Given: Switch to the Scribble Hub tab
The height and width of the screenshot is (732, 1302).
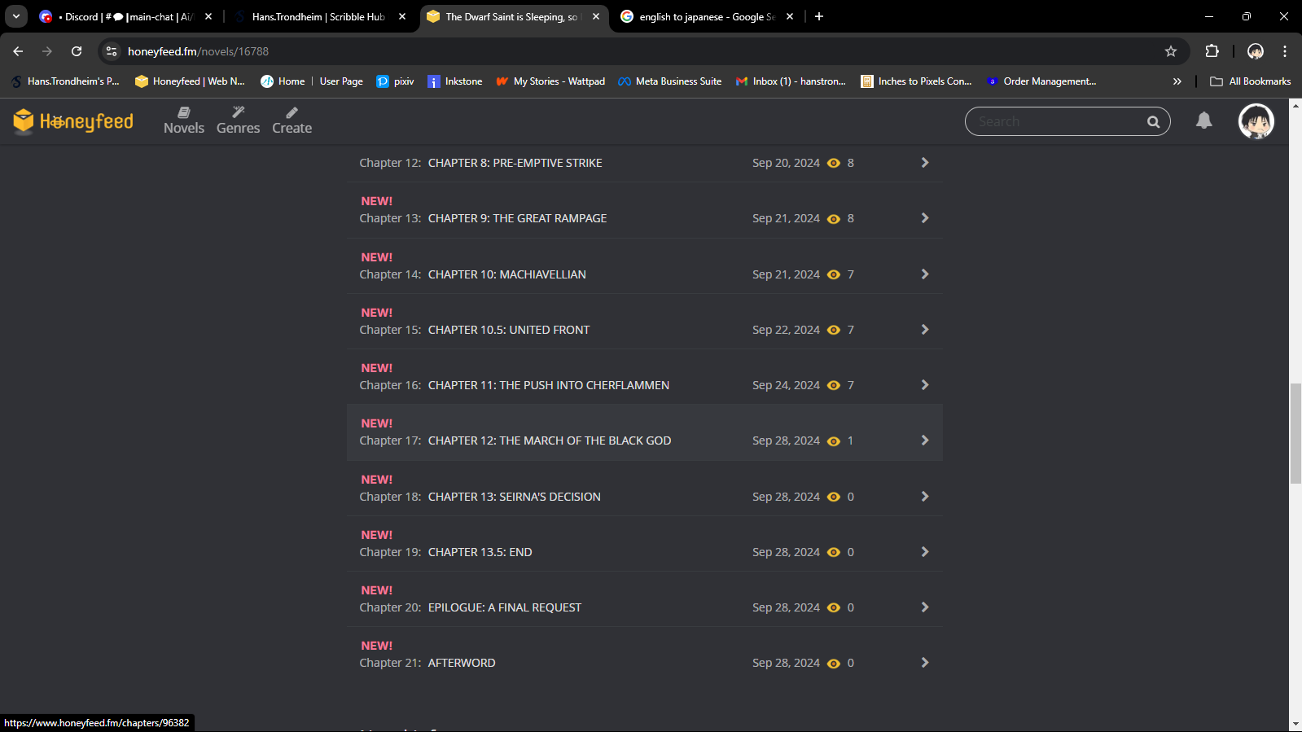Looking at the screenshot, I should (318, 16).
